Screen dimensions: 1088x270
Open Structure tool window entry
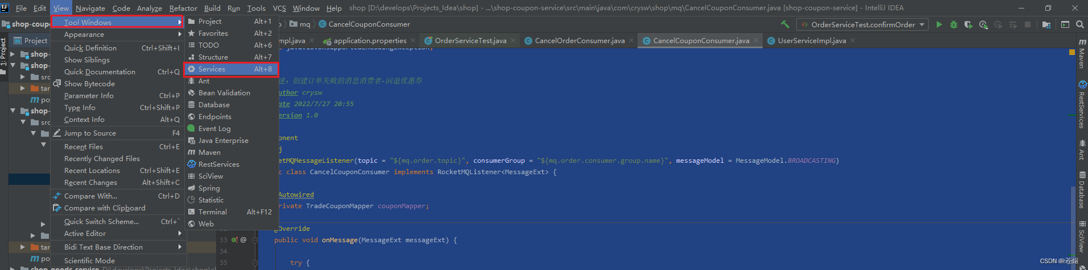(x=231, y=57)
